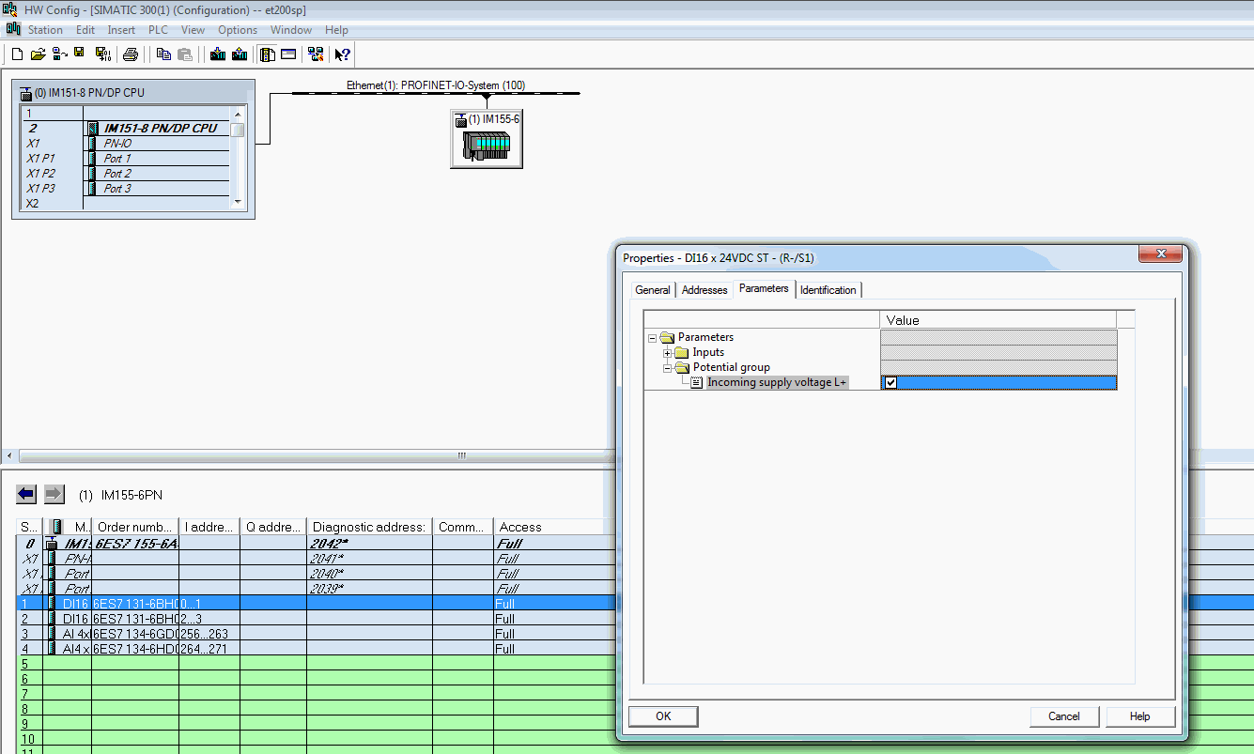Collapse the Potential group node
Viewport: 1254px width, 754px height.
667,367
